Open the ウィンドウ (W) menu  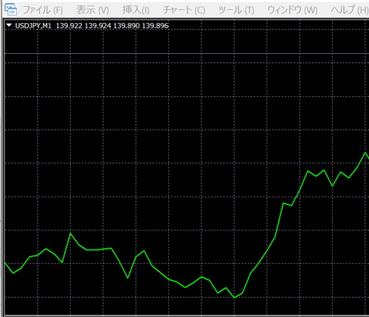click(x=292, y=10)
